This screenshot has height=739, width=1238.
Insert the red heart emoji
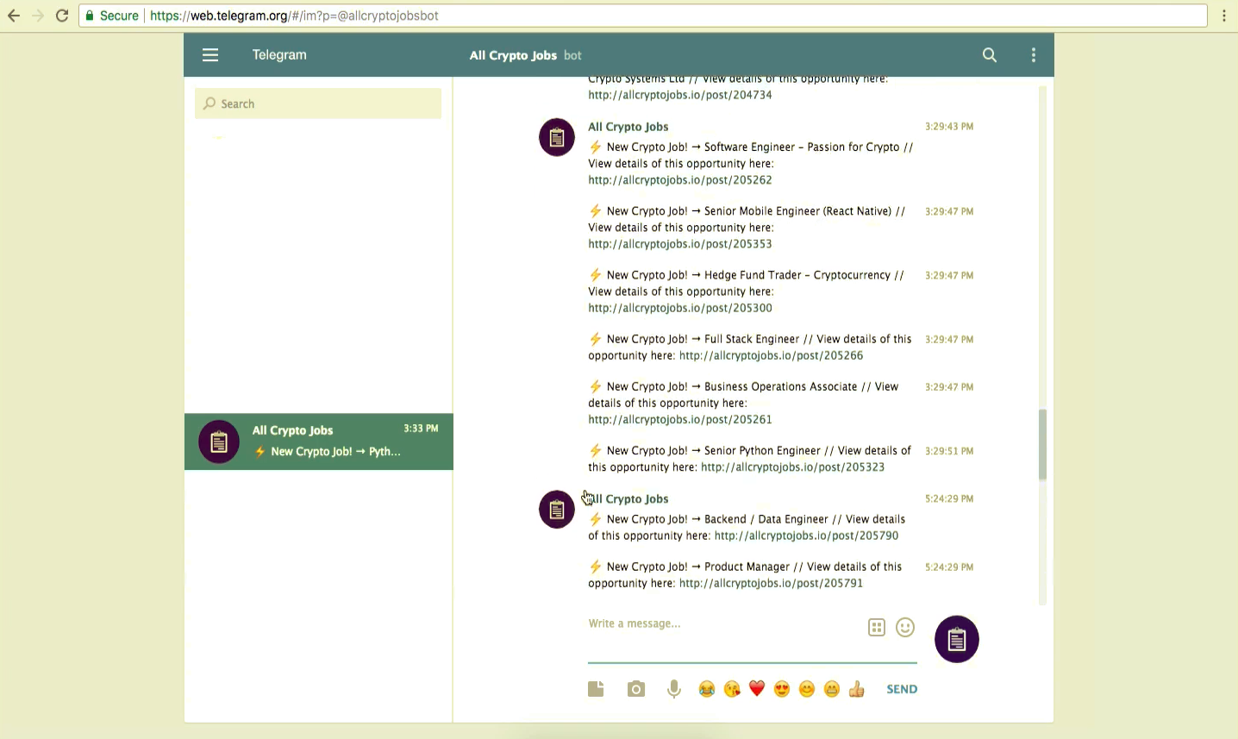(x=757, y=689)
